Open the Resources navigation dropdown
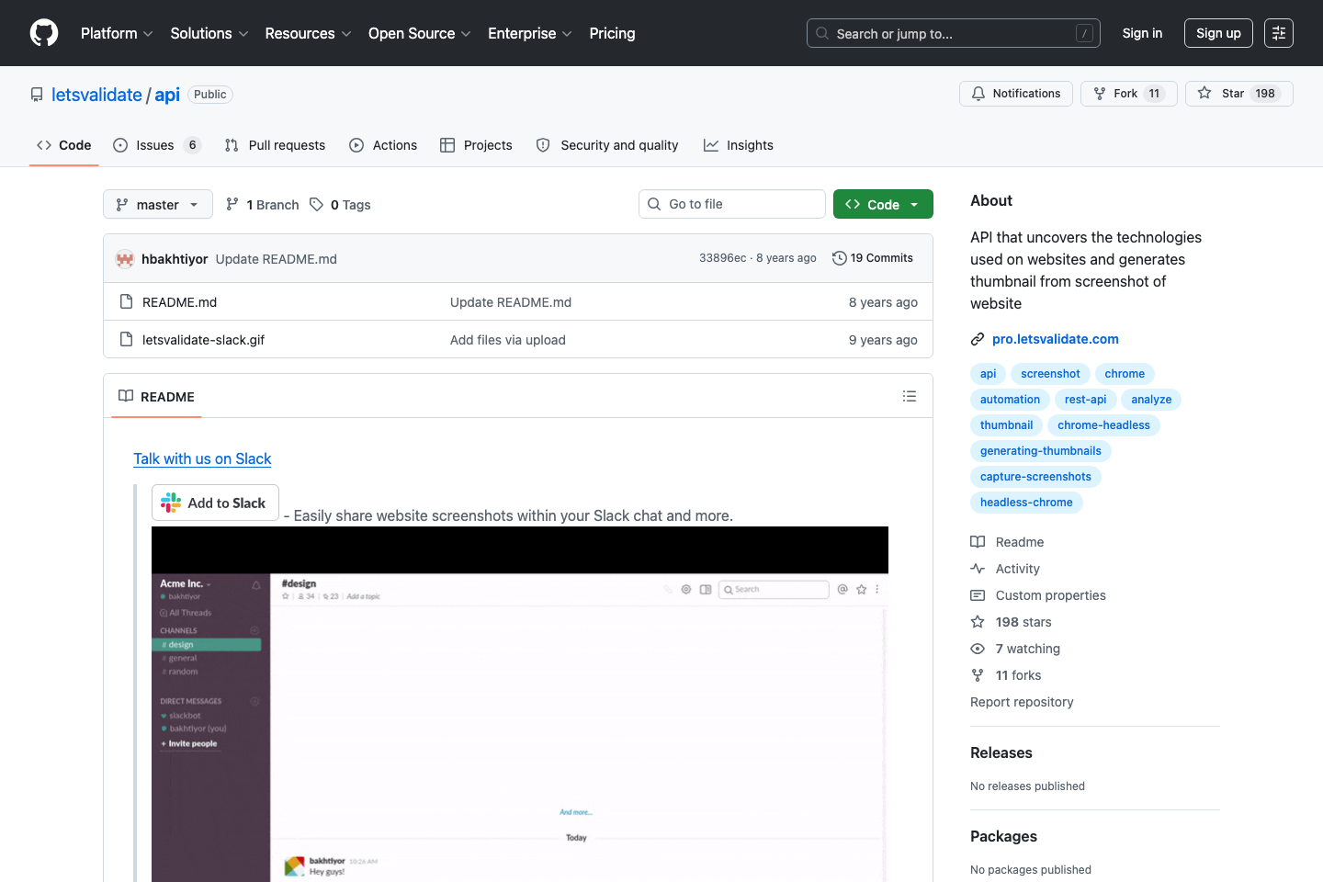Viewport: 1323px width, 882px height. tap(307, 33)
